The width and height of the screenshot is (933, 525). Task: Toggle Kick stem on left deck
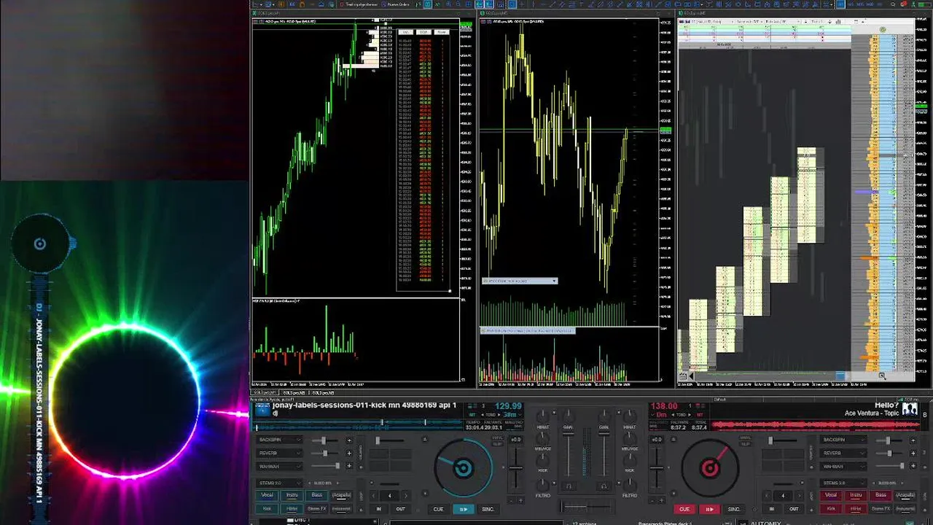coord(268,509)
